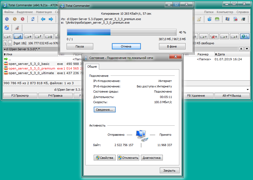Click the magnifier over monitor icon
253x180 pixels.
click(x=243, y=19)
